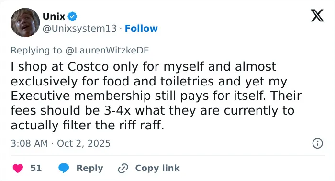Click the Copy link text label
The height and width of the screenshot is (181, 335).
click(157, 168)
